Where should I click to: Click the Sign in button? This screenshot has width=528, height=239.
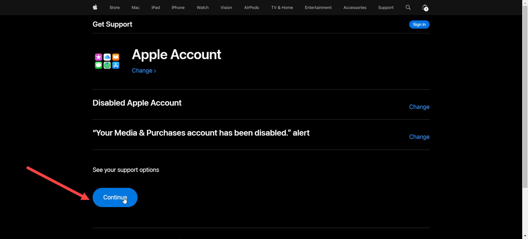(419, 24)
